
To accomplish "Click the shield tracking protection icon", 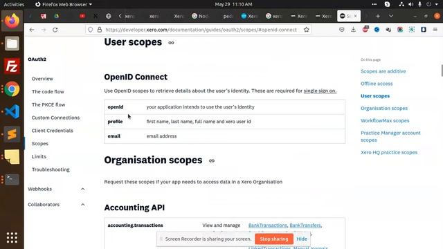I will (91, 30).
